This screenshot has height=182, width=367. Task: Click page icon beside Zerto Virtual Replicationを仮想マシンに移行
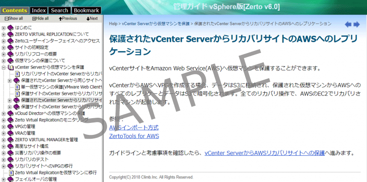click(x=11, y=173)
